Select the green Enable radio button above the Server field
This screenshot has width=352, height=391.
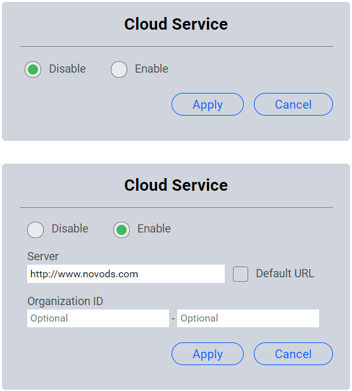click(x=122, y=230)
